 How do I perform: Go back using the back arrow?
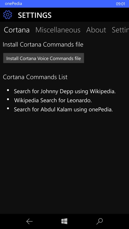coord(30,222)
